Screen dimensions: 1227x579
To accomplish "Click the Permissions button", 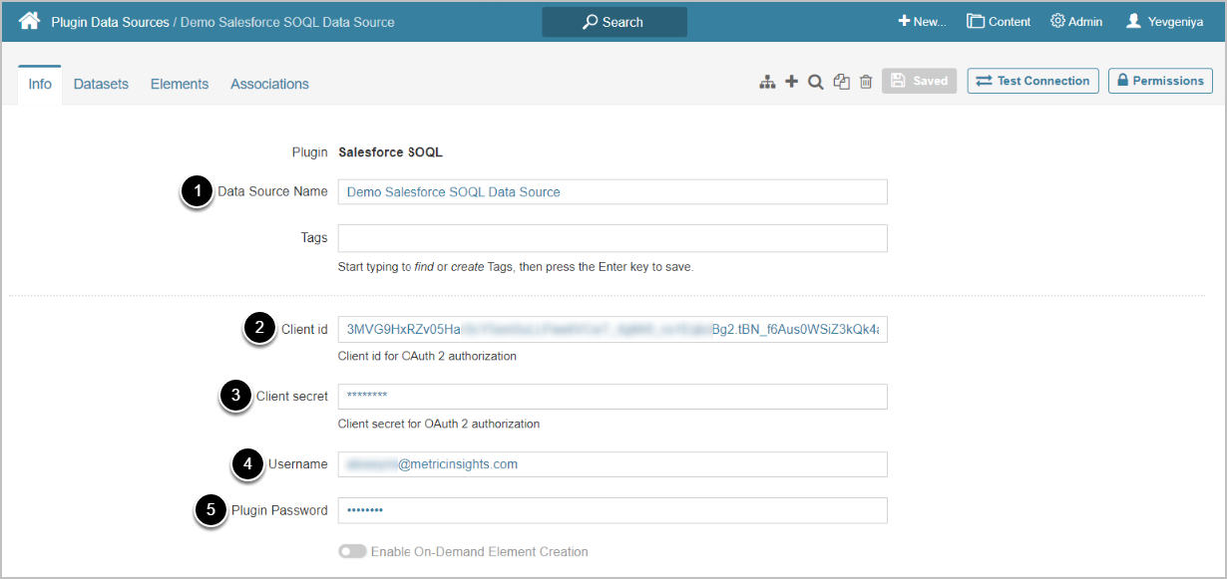I will pyautogui.click(x=1160, y=81).
